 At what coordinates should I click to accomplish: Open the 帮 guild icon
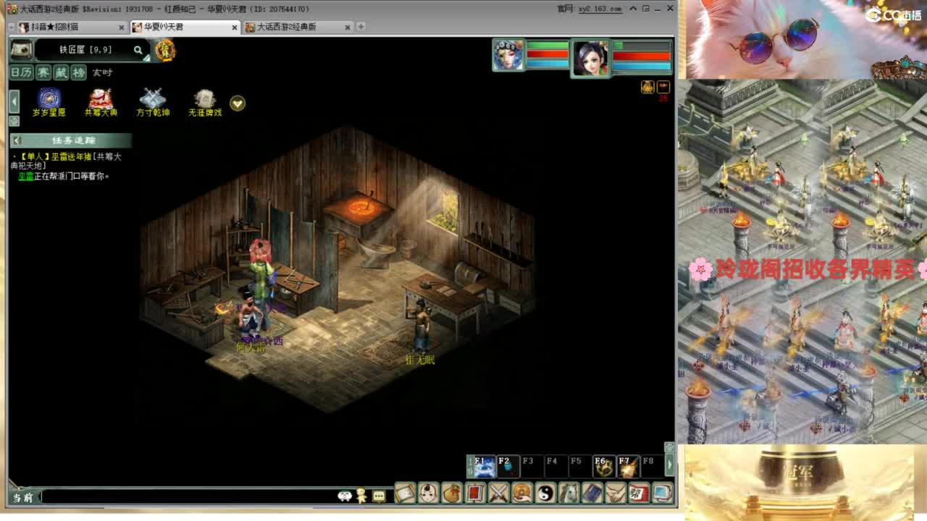(639, 493)
